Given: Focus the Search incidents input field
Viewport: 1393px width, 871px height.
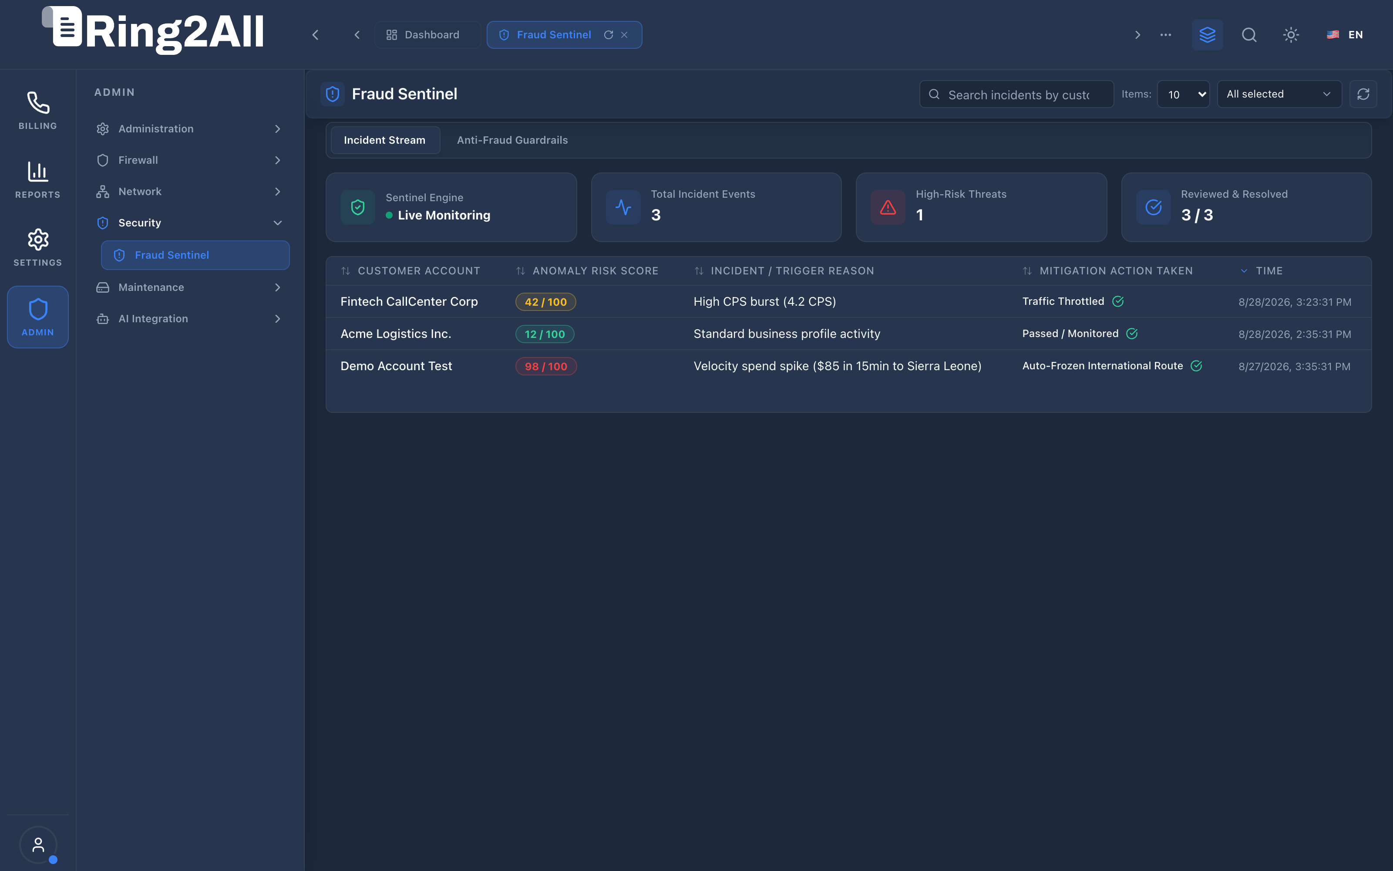Looking at the screenshot, I should [1016, 95].
